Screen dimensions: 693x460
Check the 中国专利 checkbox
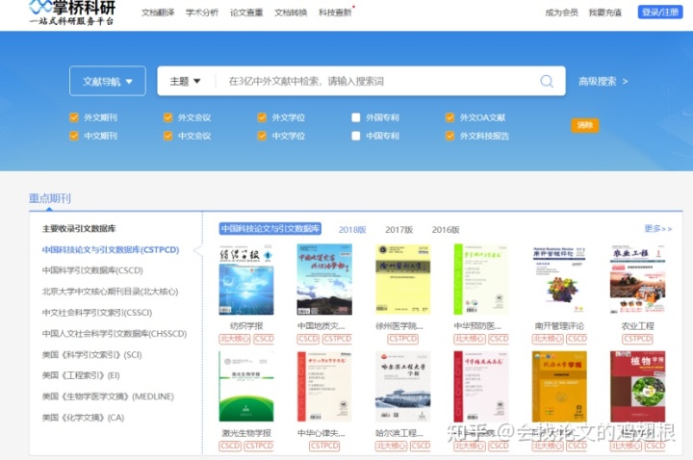click(x=356, y=136)
